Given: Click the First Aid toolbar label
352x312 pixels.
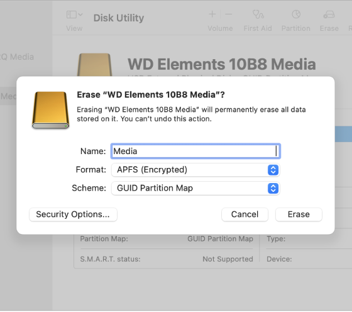Looking at the screenshot, I should coord(258,28).
